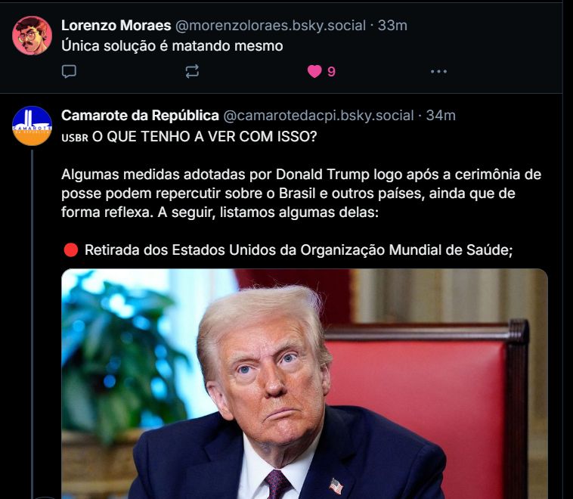This screenshot has width=573, height=499.
Task: Click the 33m timestamp on Lorenzo's post
Action: (392, 26)
